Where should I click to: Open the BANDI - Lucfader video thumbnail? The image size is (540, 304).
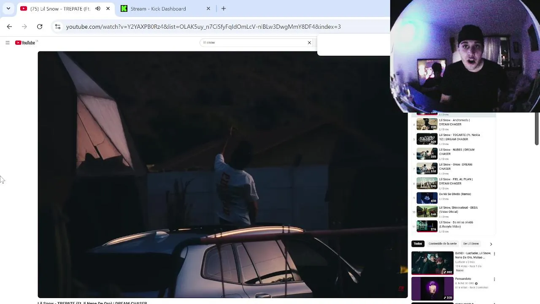coord(432,263)
